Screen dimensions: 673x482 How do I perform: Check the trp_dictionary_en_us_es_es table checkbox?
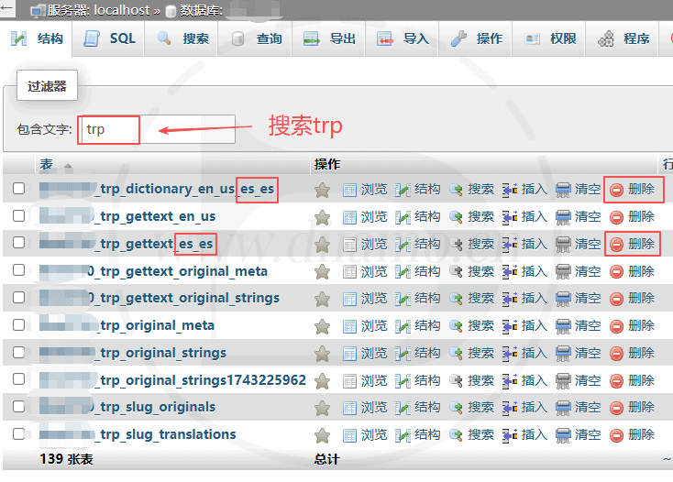[x=18, y=190]
